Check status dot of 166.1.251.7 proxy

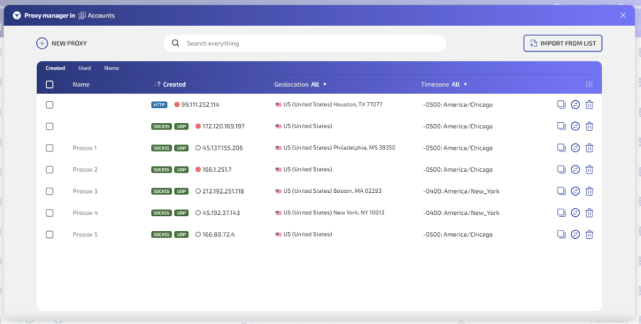[198, 170]
